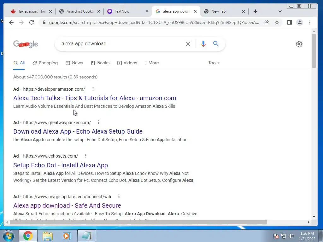Open the search Tools options
The image size is (323, 242).
click(x=213, y=63)
